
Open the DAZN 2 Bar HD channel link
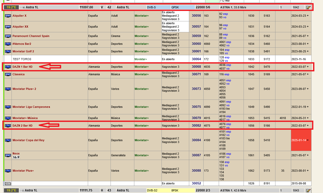[x=22, y=126]
